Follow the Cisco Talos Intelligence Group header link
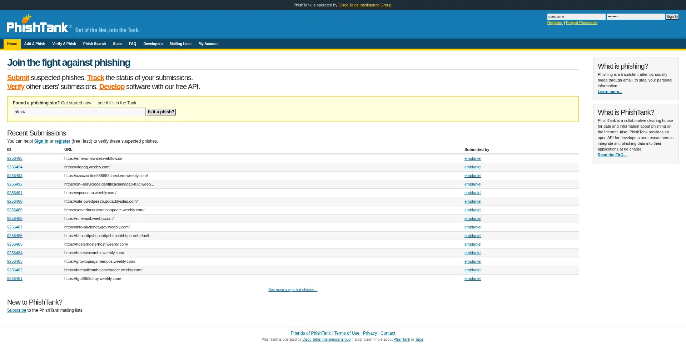 [365, 5]
